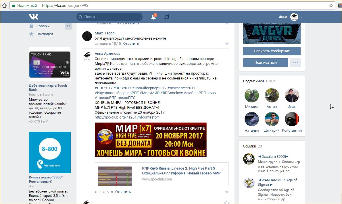Image resolution: width=342 pixels, height=204 pixels.
Task: Expand the profile menu arrow
Action: click(x=301, y=17)
